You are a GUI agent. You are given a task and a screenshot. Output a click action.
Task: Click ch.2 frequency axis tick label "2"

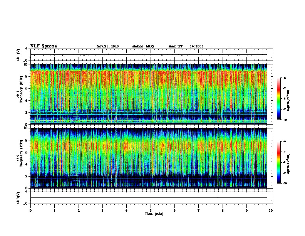27,176
